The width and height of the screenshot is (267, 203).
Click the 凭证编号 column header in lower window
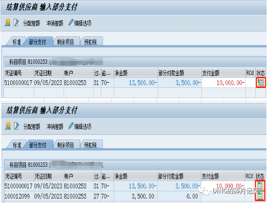click(19, 176)
